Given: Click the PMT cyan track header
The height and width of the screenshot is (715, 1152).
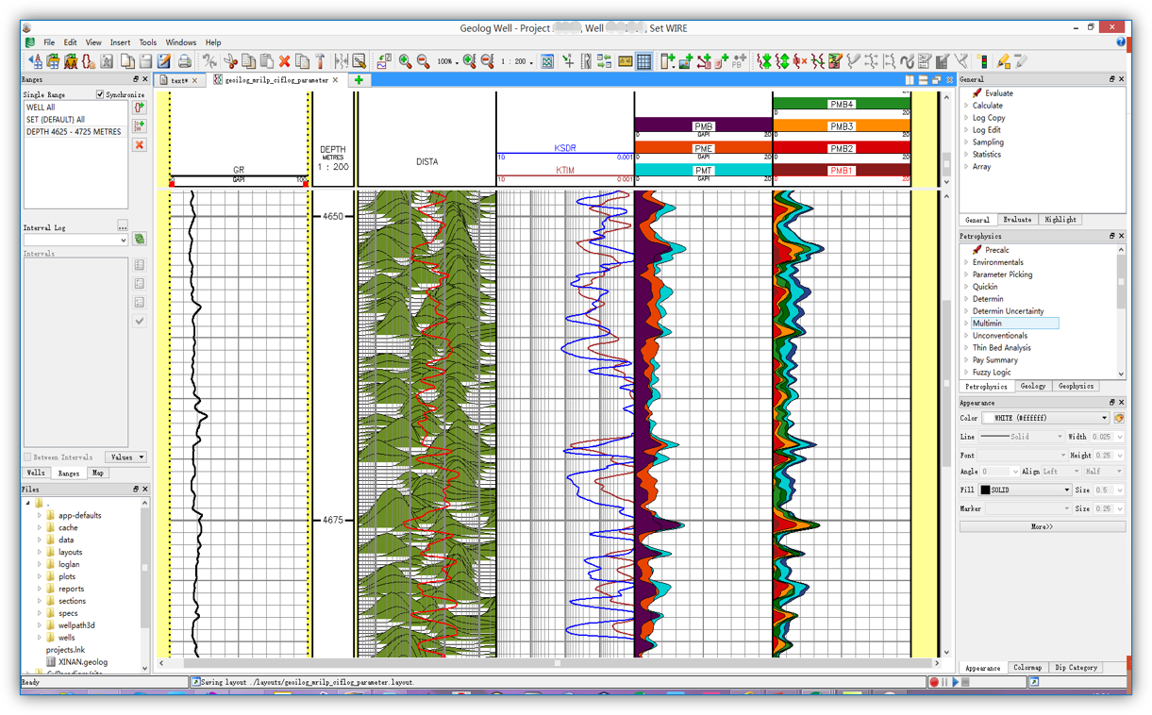Looking at the screenshot, I should point(704,171).
